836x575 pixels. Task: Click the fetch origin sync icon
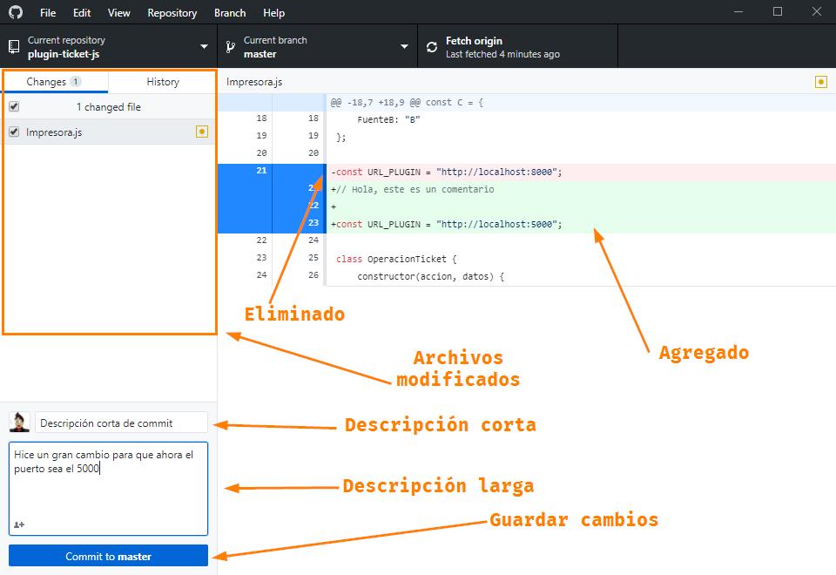(x=432, y=47)
